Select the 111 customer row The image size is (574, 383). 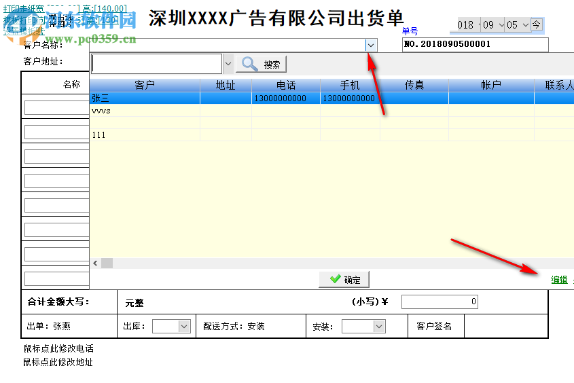[331, 135]
